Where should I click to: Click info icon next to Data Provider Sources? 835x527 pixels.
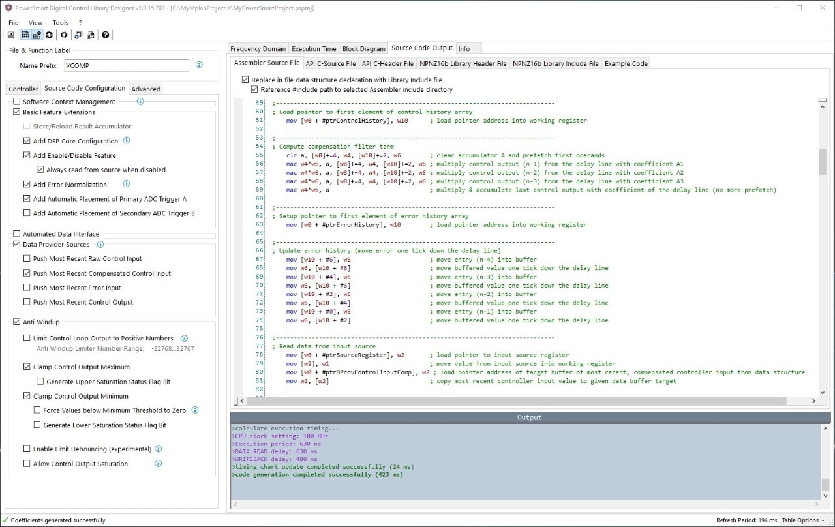pyautogui.click(x=100, y=245)
